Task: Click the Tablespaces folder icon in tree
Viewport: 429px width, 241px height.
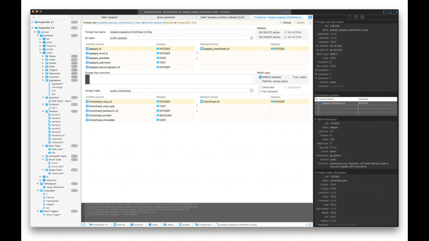Action: point(41,183)
